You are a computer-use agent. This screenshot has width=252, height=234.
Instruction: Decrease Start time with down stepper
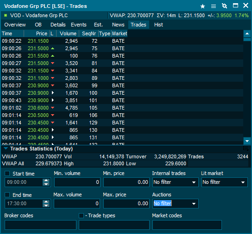point(46,184)
